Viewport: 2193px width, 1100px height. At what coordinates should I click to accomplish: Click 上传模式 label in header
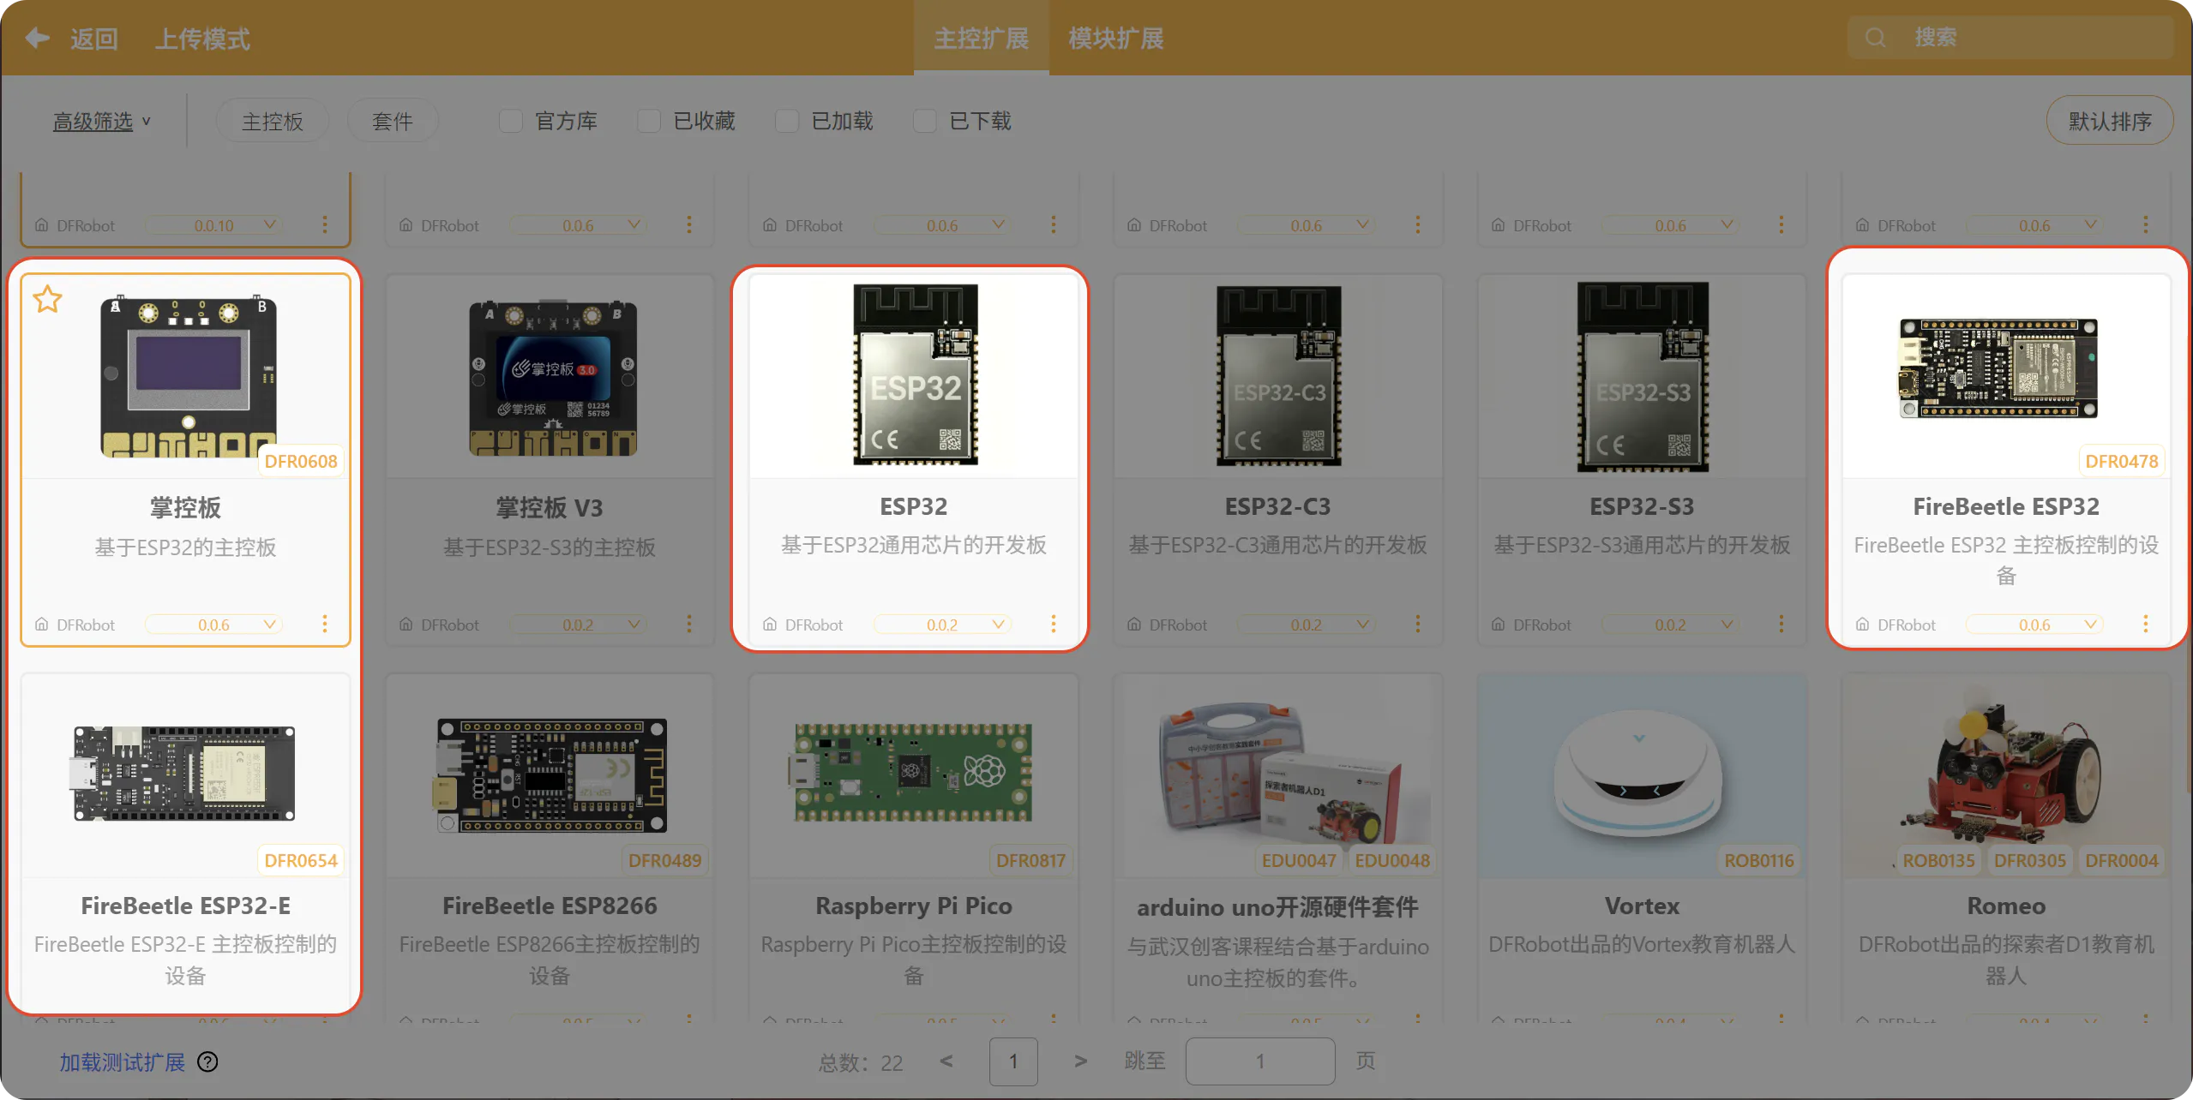202,39
